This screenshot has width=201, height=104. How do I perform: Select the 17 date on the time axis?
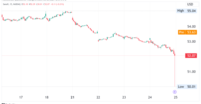click(x=21, y=97)
